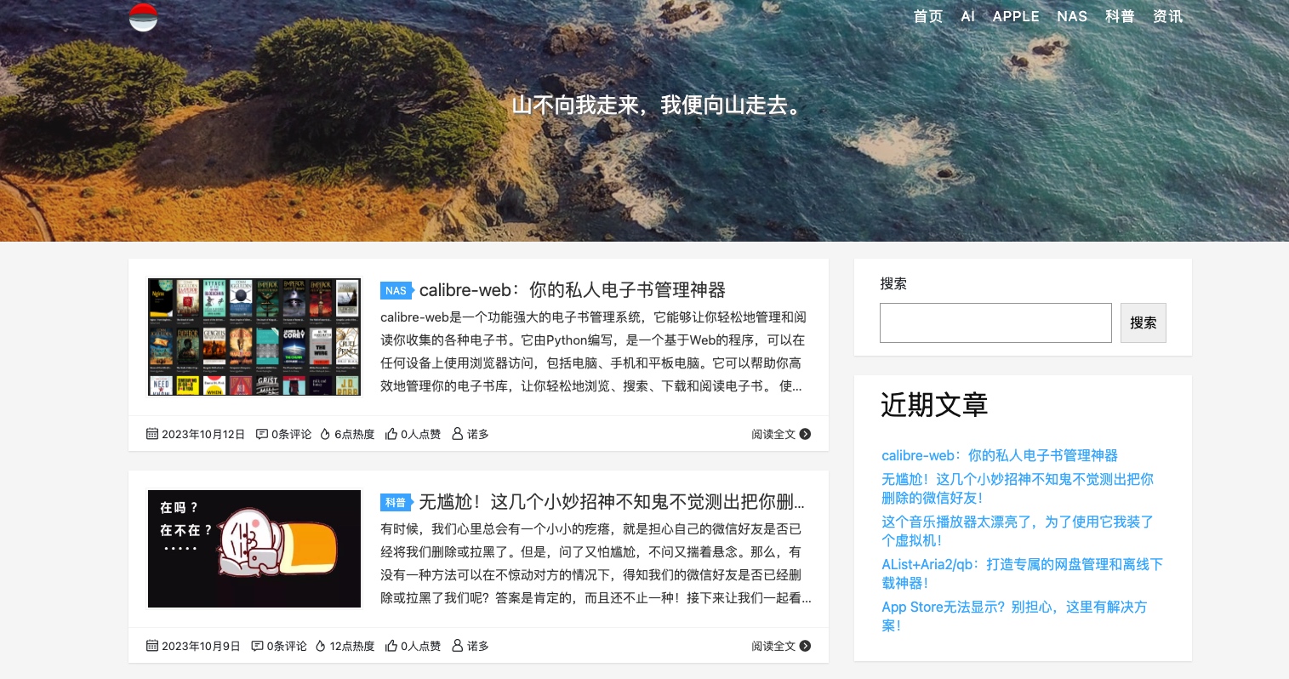This screenshot has height=679, width=1289.
Task: Click the calibre-web article thumbnail
Action: (x=254, y=337)
